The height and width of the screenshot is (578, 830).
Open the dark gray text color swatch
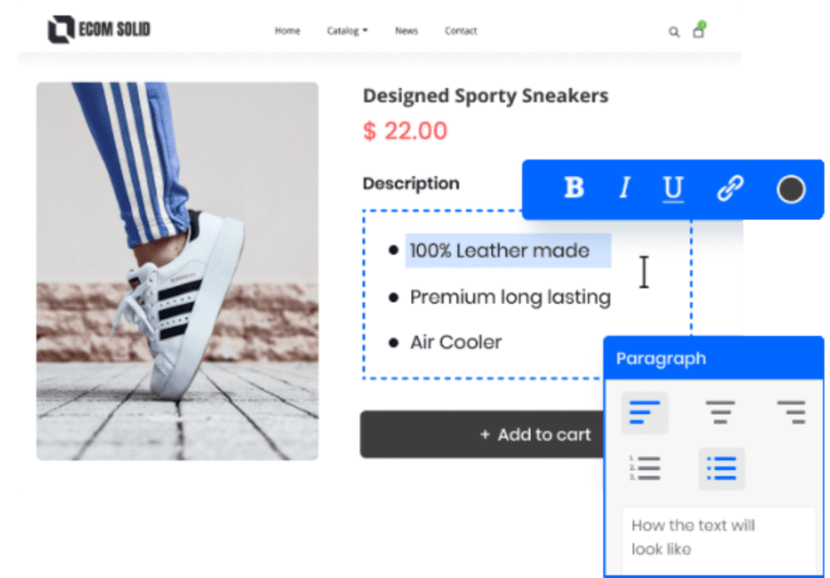791,189
